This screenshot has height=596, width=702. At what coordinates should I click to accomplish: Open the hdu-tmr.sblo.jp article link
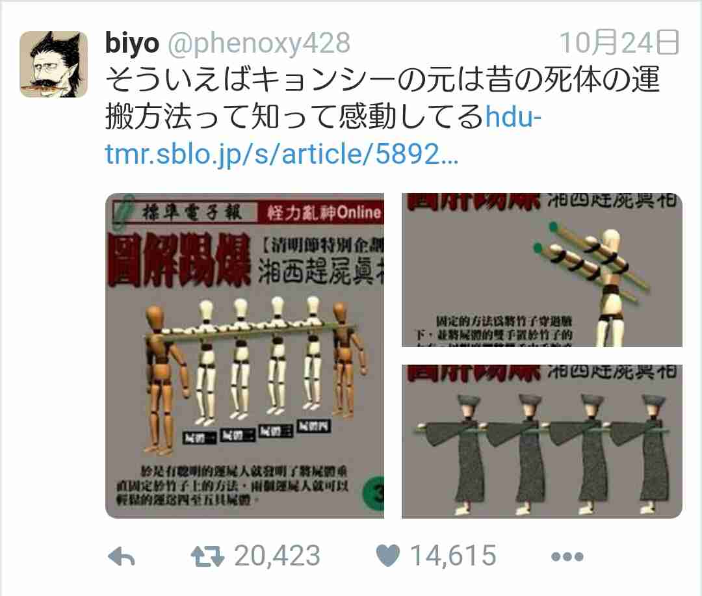click(x=323, y=135)
